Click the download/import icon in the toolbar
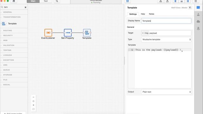203x114 pixels. point(161,1)
